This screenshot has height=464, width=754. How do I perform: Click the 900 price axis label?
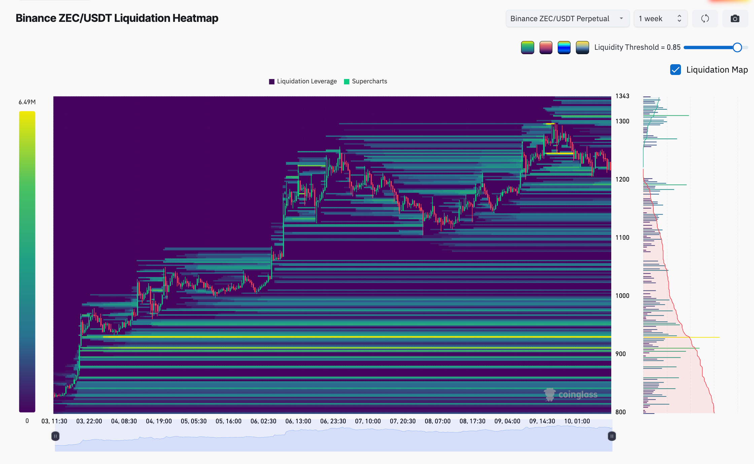[620, 354]
